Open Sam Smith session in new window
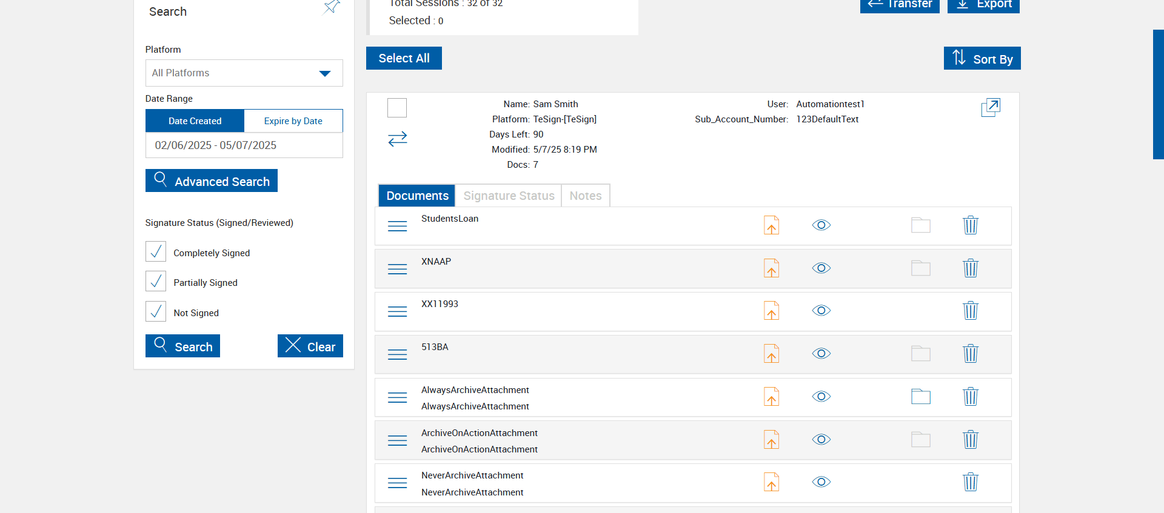Image resolution: width=1164 pixels, height=513 pixels. 990,107
